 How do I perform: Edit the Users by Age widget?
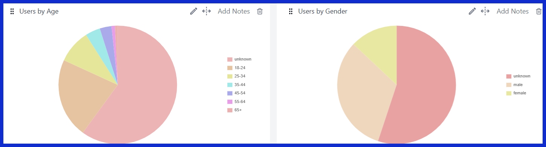coord(194,11)
